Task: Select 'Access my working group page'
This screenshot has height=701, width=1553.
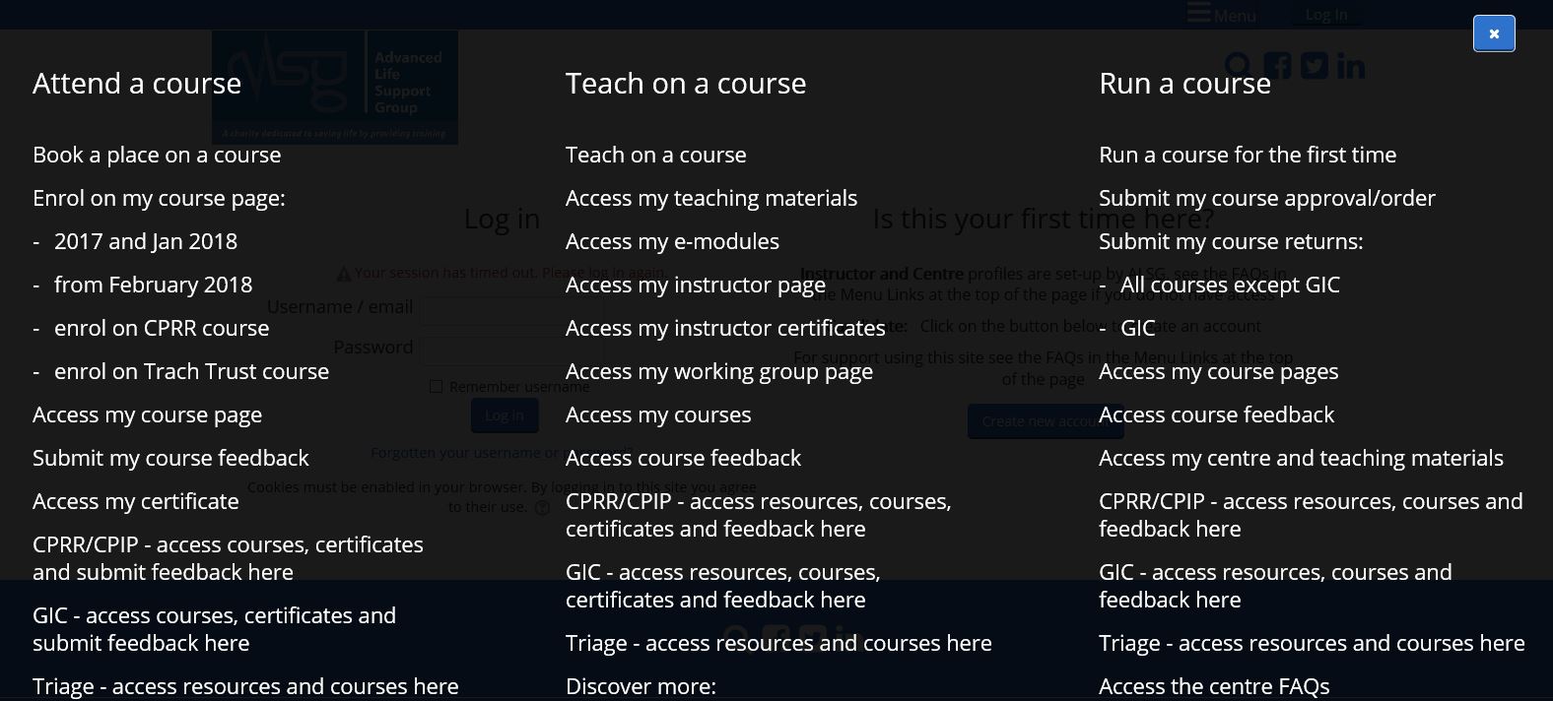Action: pyautogui.click(x=718, y=371)
